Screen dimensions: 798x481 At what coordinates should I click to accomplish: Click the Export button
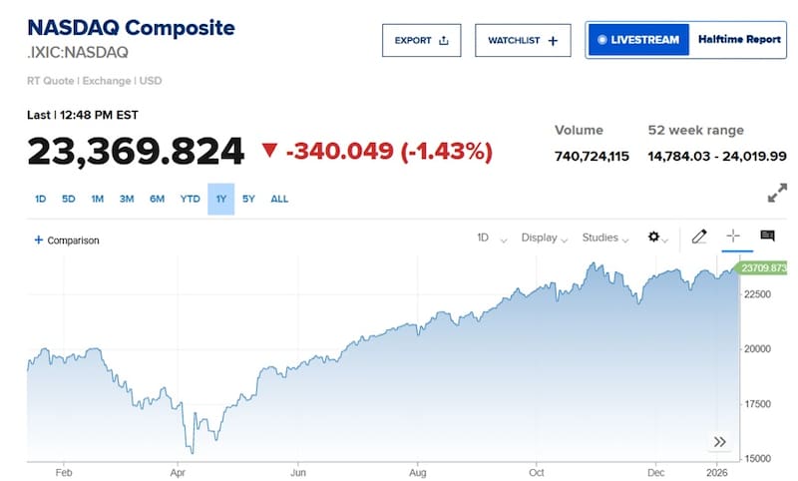click(x=422, y=41)
